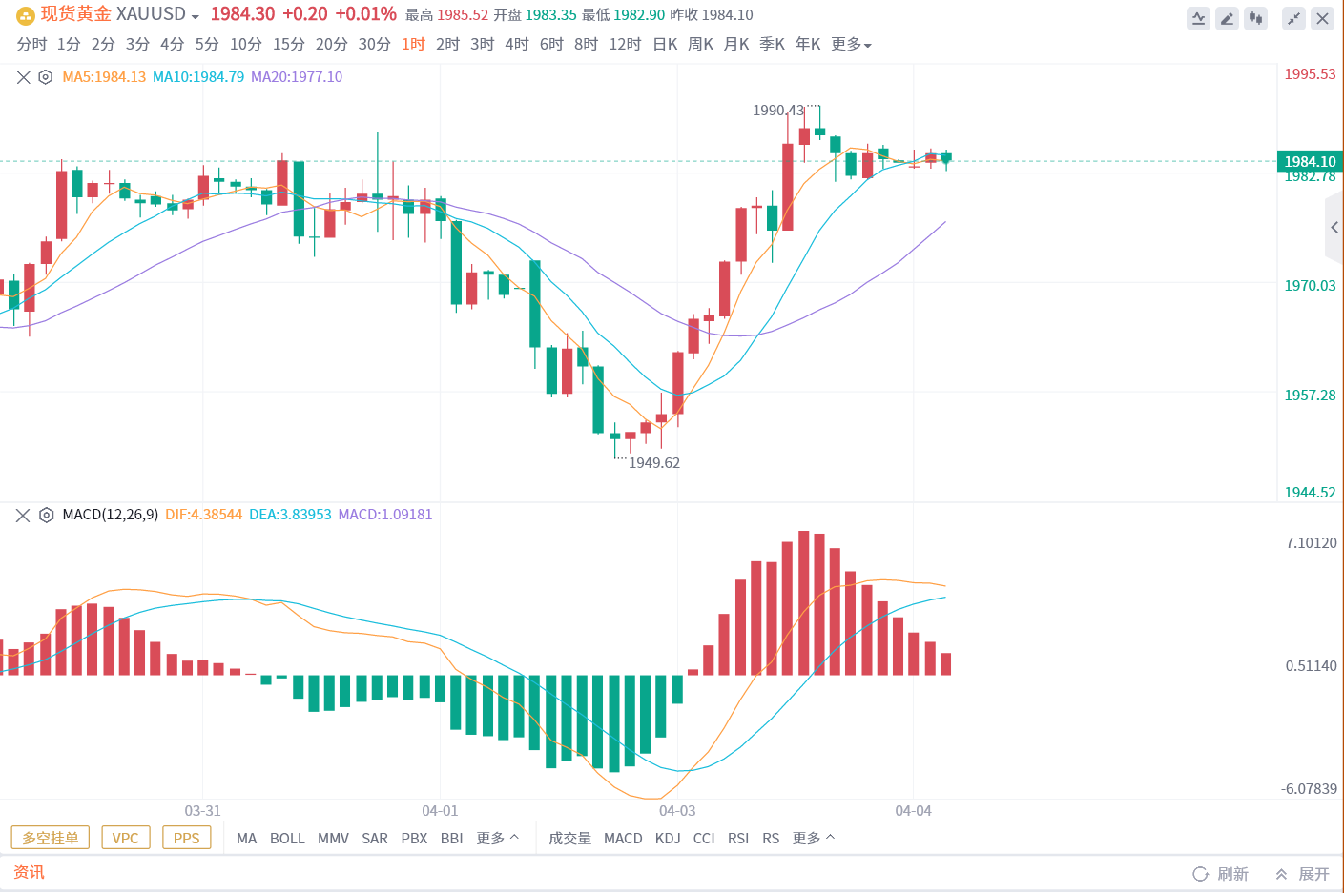Toggle the 多空挂单 overlay
Screen dimensions: 1344x893
tap(51, 838)
